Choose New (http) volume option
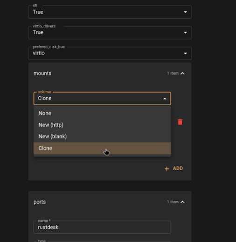The height and width of the screenshot is (242, 236). (x=102, y=125)
